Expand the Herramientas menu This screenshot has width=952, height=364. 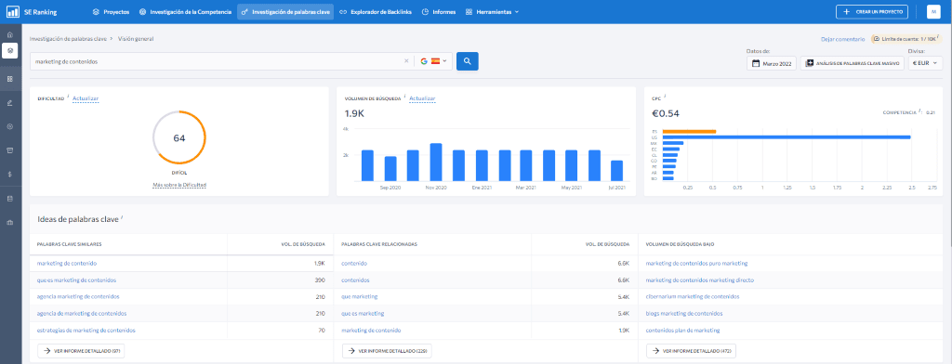(x=492, y=11)
